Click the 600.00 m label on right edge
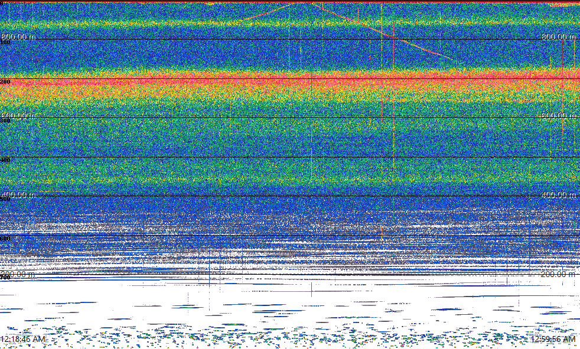 559,116
